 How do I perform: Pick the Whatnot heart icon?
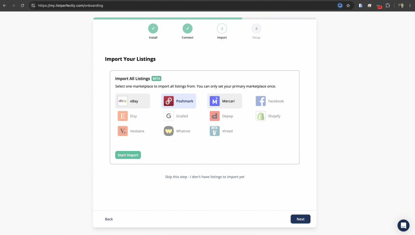pos(169,131)
